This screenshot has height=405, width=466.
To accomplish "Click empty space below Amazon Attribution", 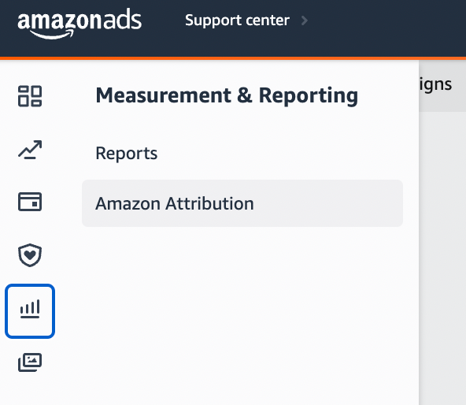I will (x=242, y=313).
